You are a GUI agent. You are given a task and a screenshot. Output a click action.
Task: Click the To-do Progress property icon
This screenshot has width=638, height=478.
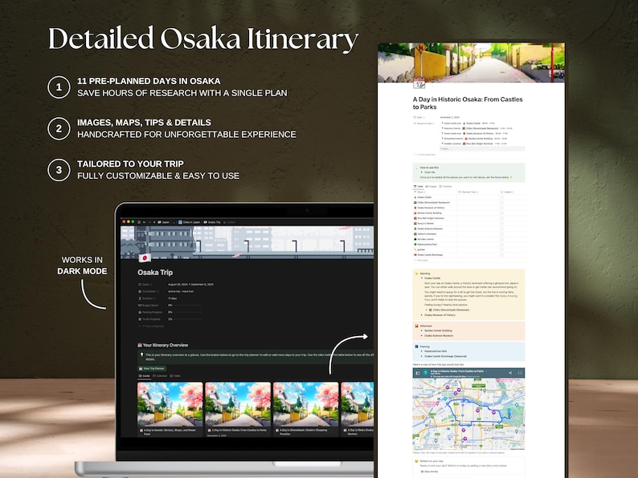[140, 319]
